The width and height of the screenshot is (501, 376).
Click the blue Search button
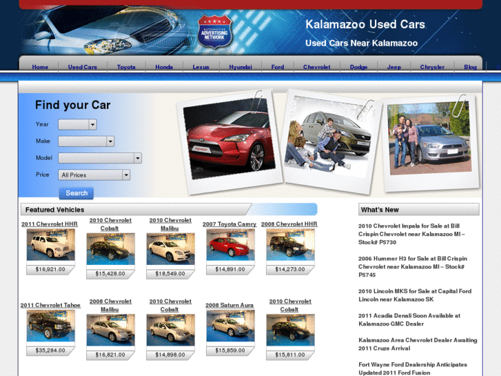(x=76, y=193)
